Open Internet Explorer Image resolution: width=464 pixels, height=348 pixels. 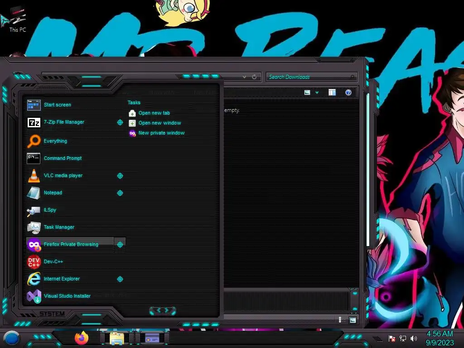point(70,279)
